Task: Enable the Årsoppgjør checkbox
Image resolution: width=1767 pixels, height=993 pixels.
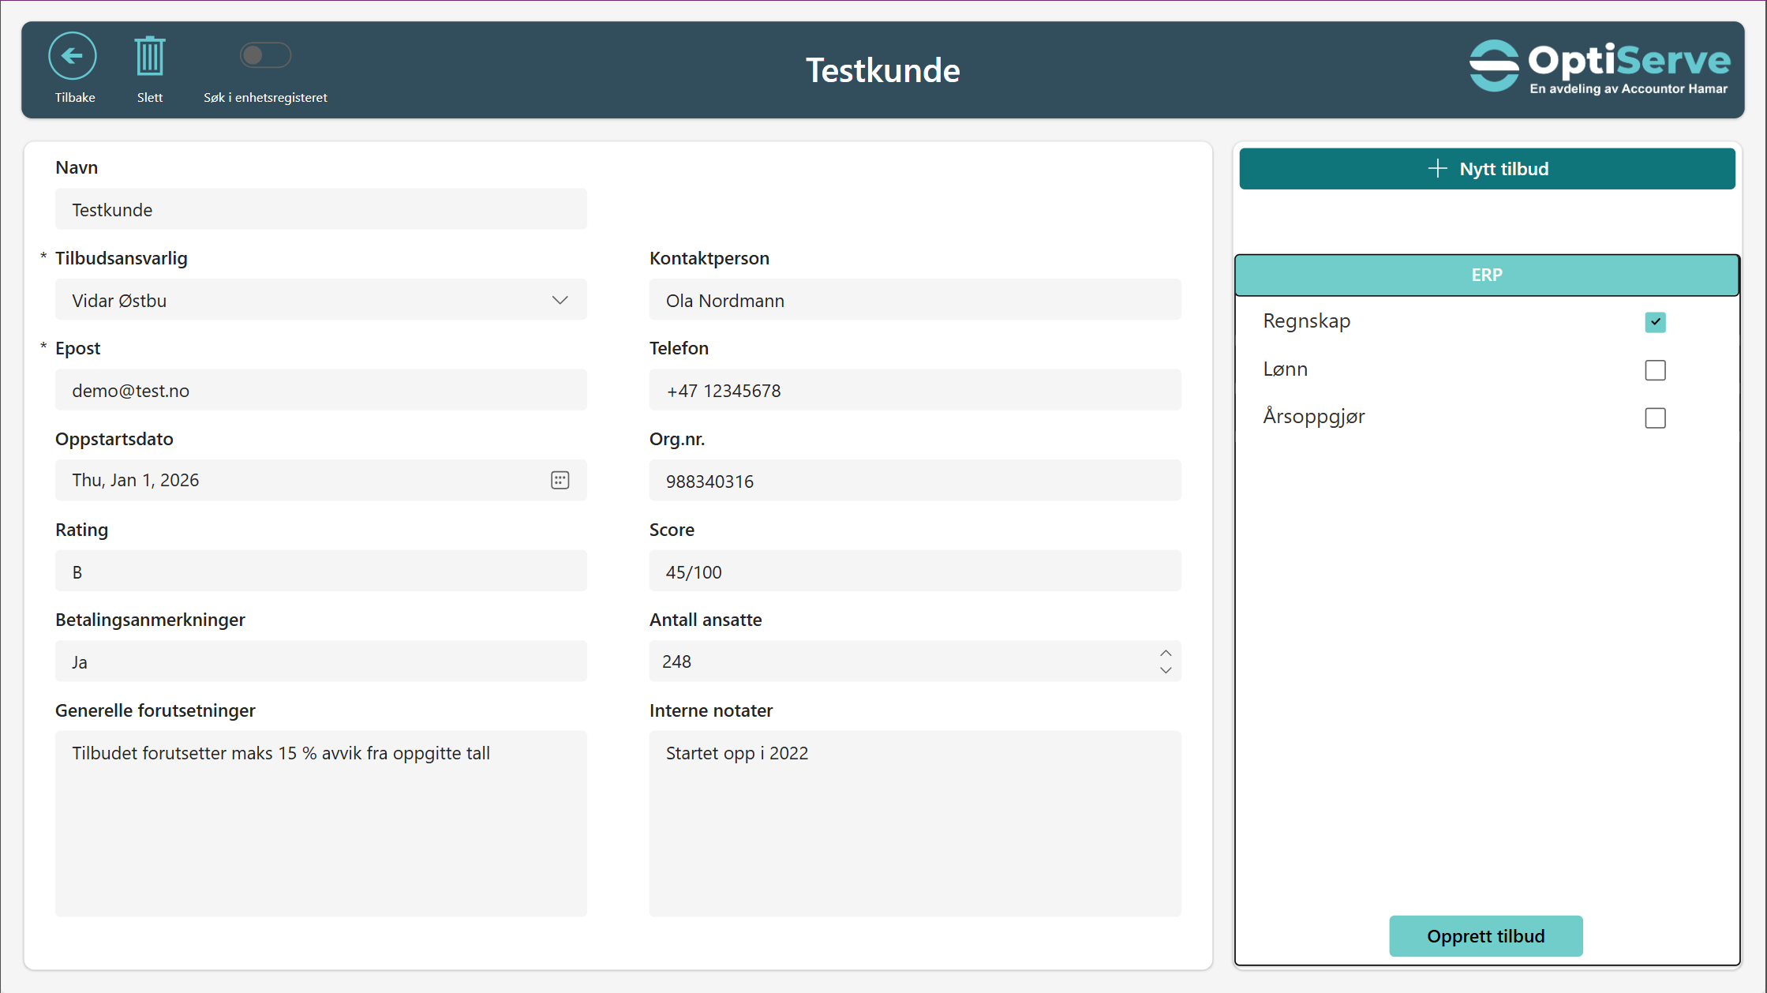Action: click(1655, 418)
